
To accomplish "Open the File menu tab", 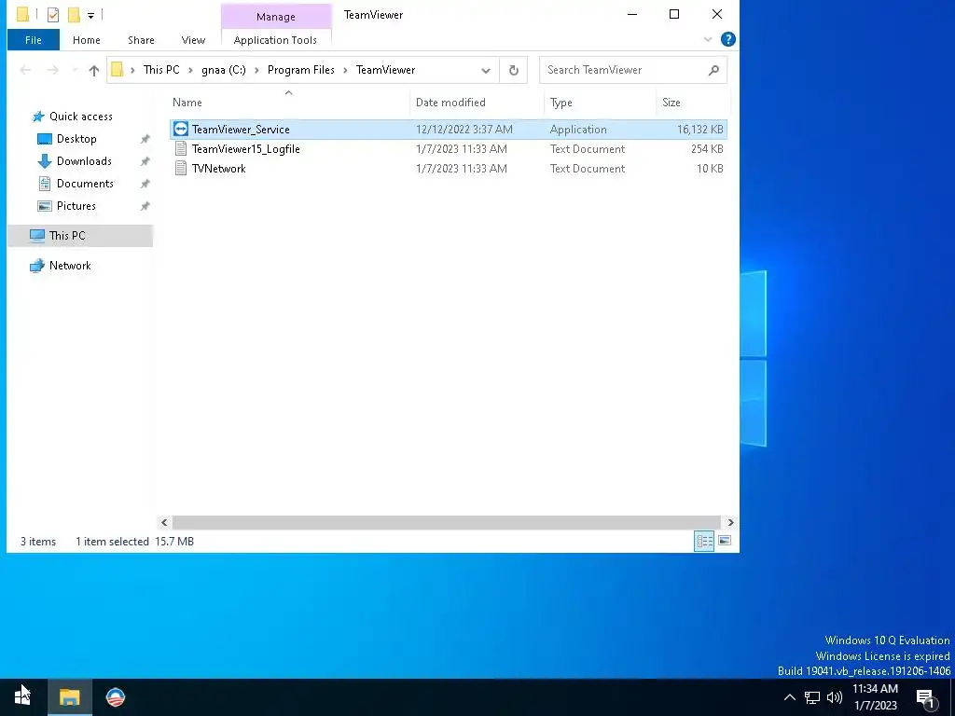I will (34, 40).
